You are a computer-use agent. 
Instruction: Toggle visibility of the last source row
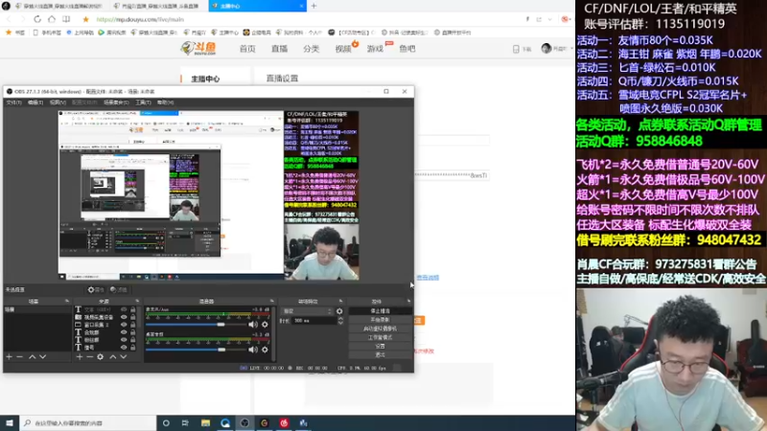pyautogui.click(x=124, y=348)
